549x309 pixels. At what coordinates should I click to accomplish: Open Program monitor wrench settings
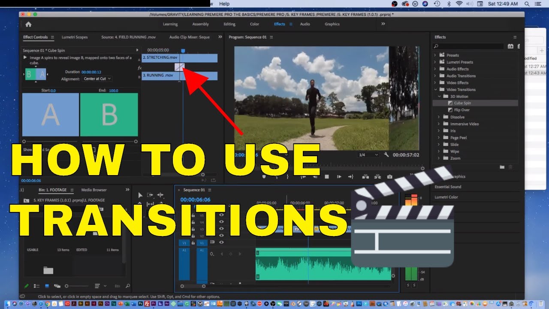click(386, 155)
